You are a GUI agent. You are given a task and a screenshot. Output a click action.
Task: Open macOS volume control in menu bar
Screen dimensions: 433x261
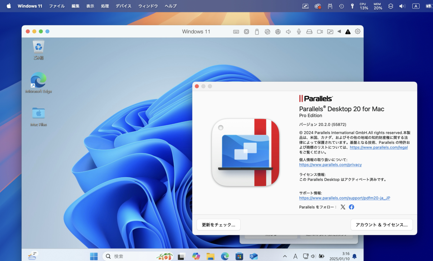click(x=402, y=6)
